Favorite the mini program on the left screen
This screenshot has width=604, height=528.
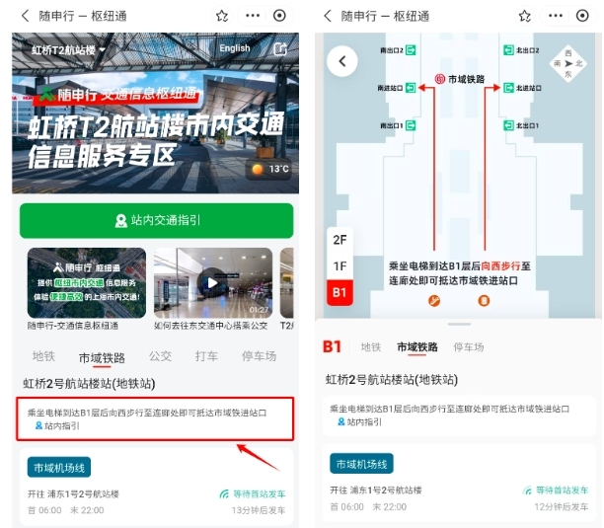pos(222,16)
